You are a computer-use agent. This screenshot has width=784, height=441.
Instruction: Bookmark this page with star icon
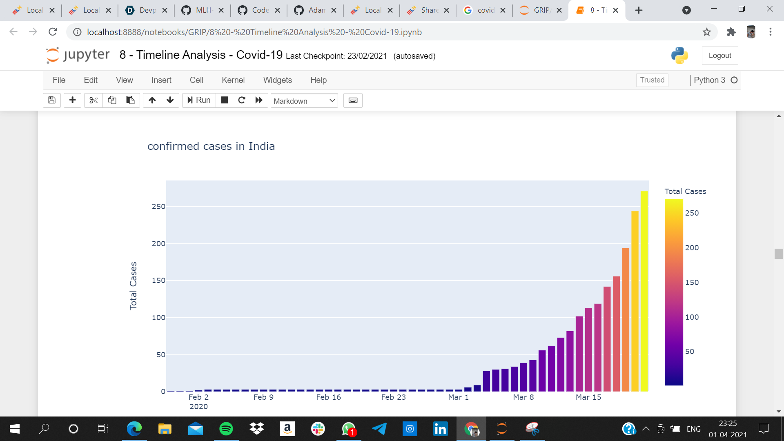pyautogui.click(x=707, y=32)
